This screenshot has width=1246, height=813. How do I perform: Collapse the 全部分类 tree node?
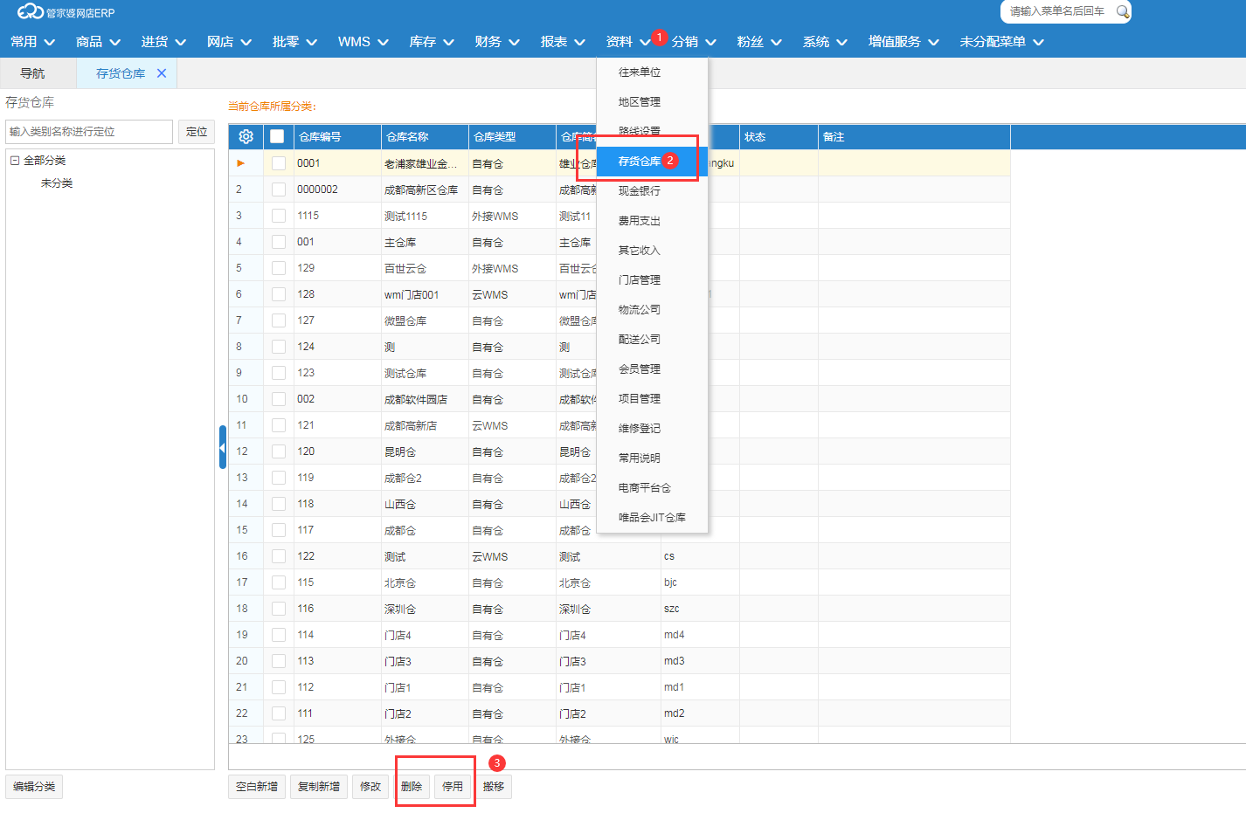pos(15,161)
